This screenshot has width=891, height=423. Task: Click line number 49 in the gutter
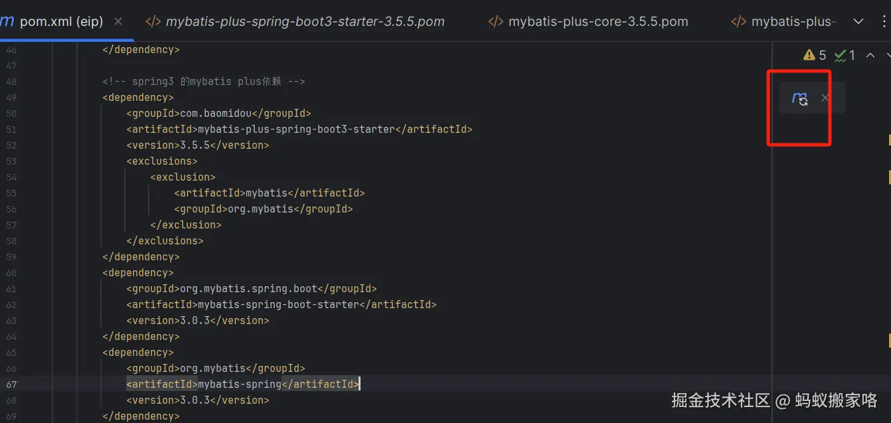(11, 98)
